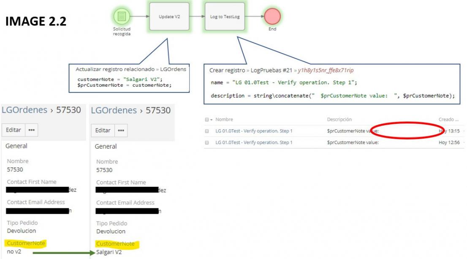Screen dimensions: 467x259
Task: Click LGOrdenes breadcrumb link in left panel
Action: [24, 110]
